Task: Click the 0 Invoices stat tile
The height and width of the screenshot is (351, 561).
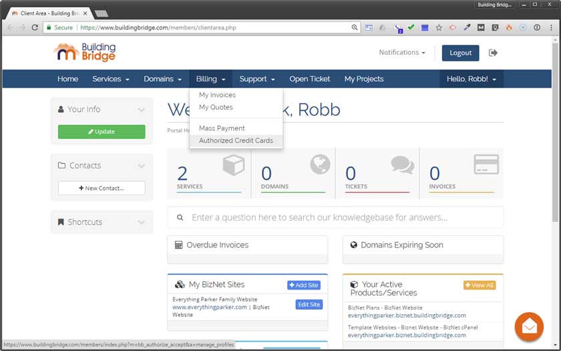Action: (461, 173)
